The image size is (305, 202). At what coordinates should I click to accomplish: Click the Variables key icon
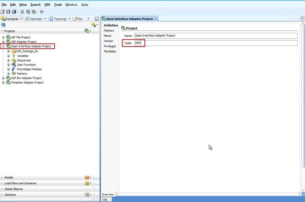tap(14, 56)
